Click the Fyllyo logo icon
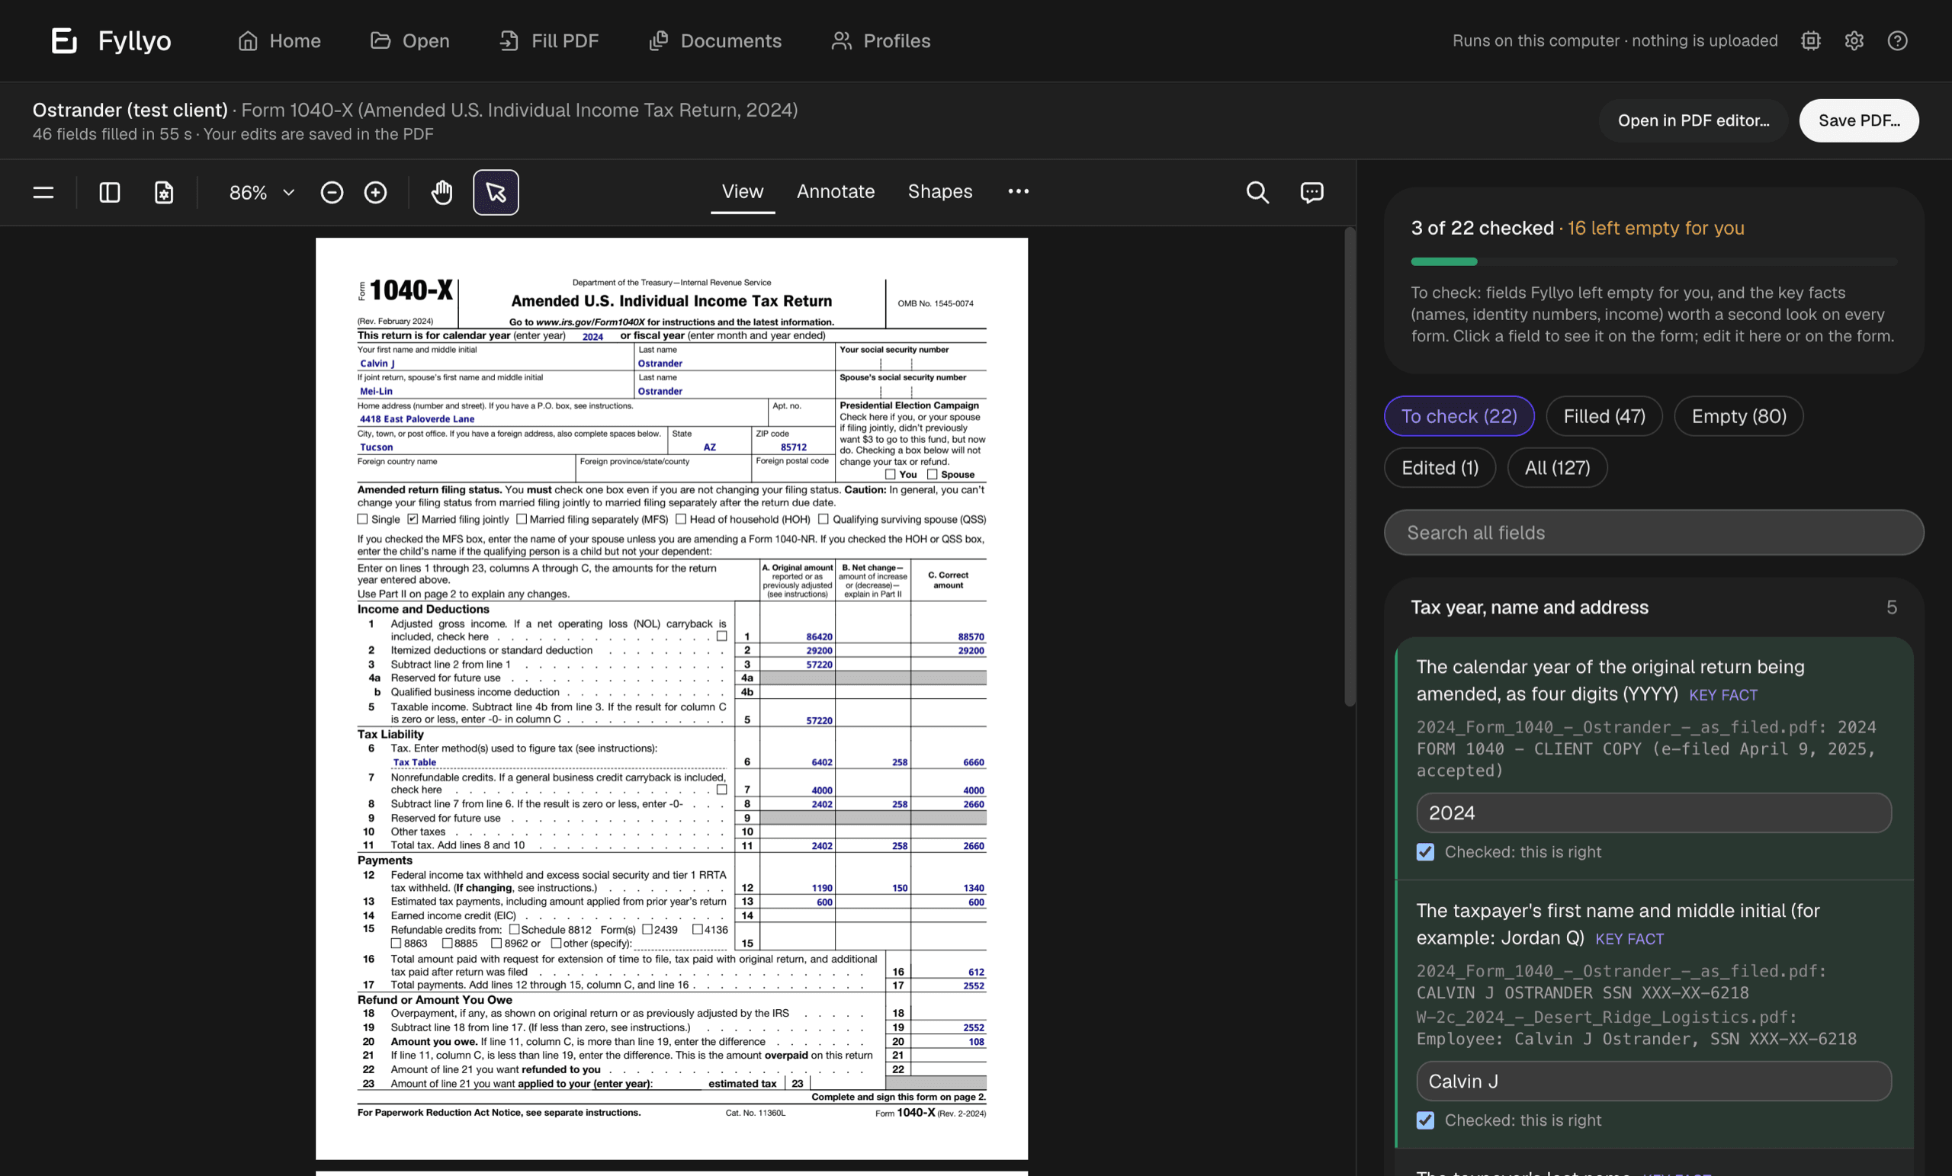Viewport: 1952px width, 1176px height. [64, 40]
